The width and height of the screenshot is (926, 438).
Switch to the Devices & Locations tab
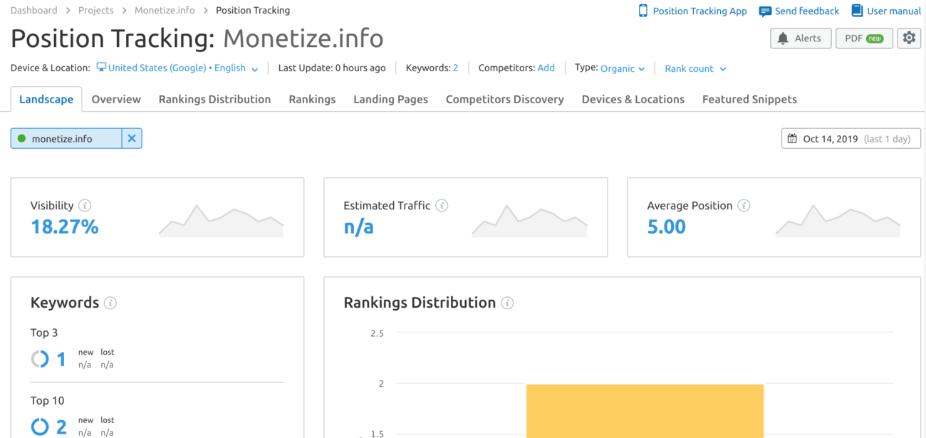point(633,99)
